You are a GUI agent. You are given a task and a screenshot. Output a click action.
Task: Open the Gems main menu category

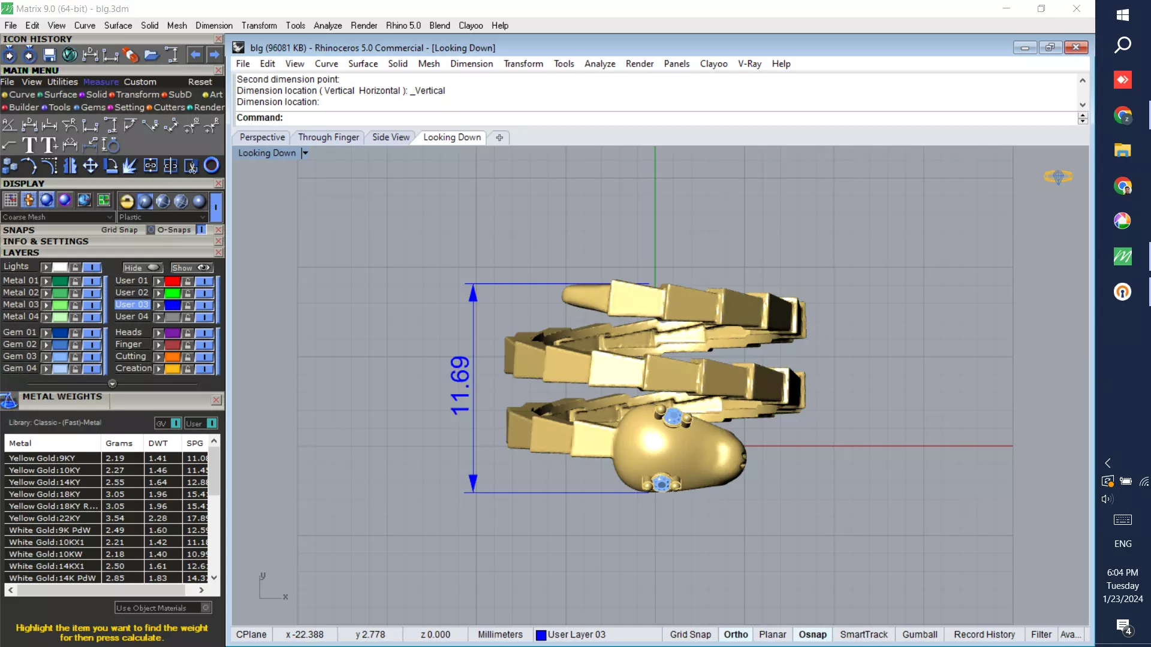(93, 107)
